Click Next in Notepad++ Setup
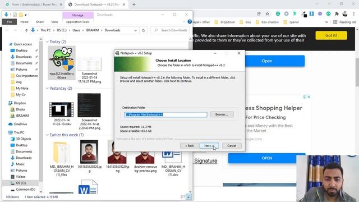The height and width of the screenshot is (202, 359). [x=209, y=146]
